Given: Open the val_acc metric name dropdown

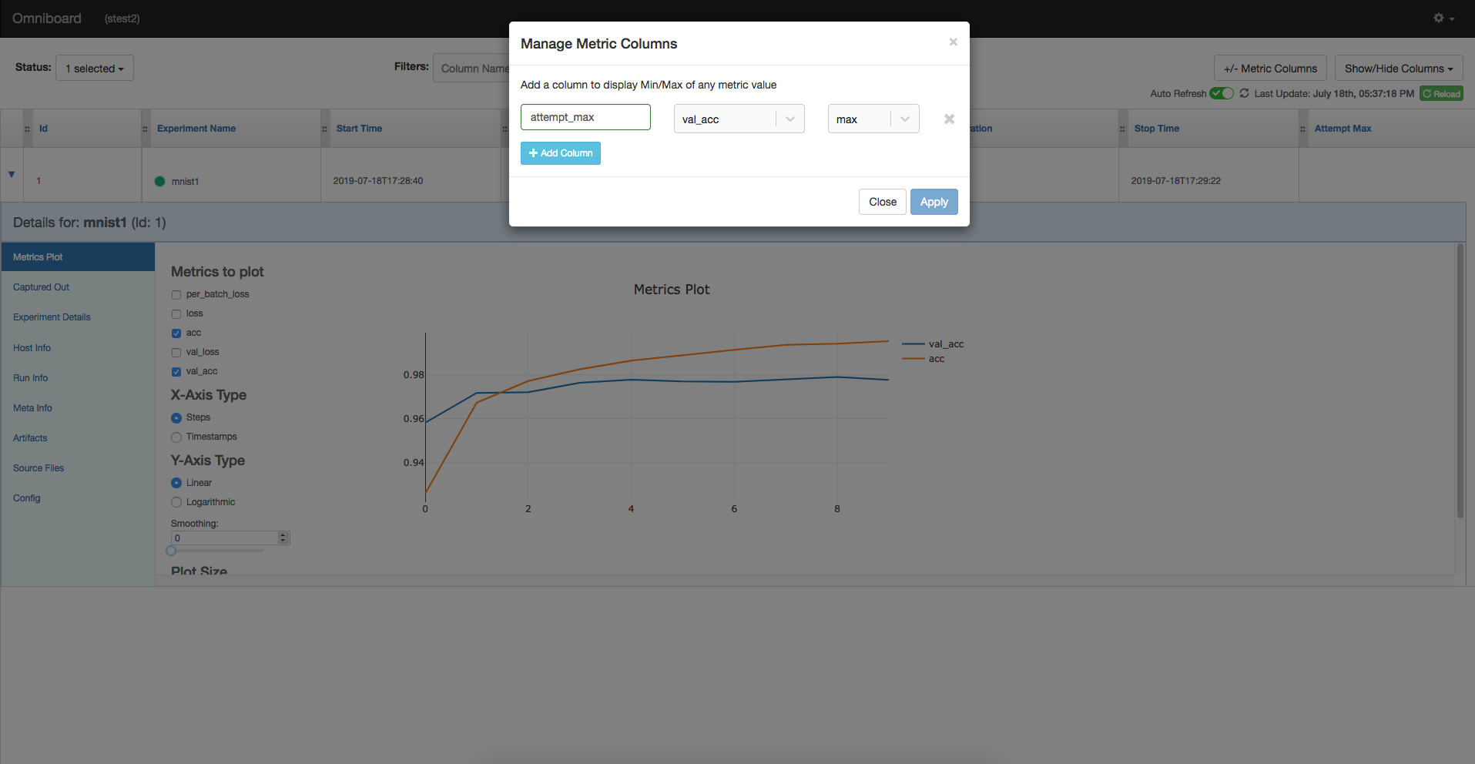Looking at the screenshot, I should [x=739, y=119].
